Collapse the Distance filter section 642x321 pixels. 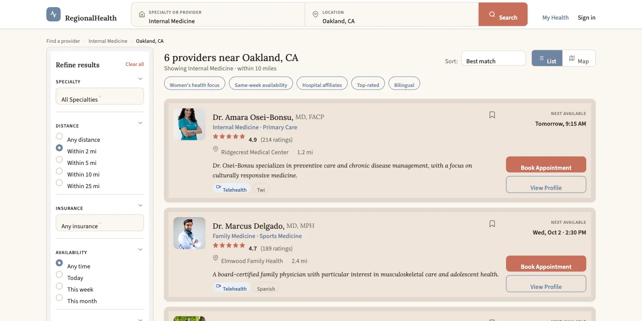tap(140, 123)
